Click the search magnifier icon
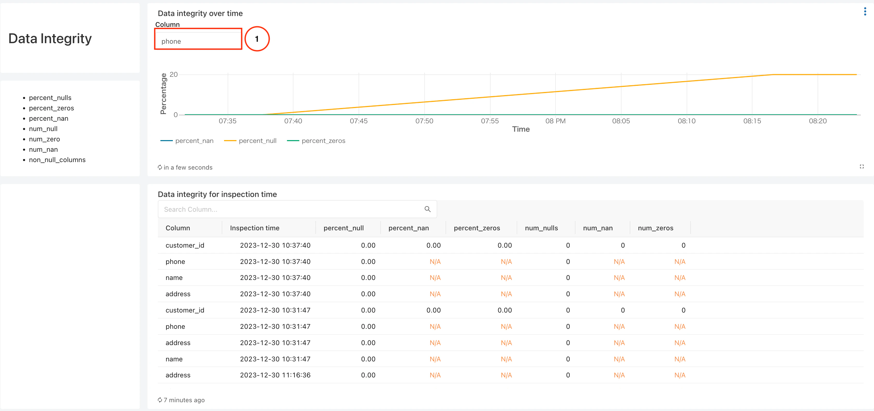Image resolution: width=874 pixels, height=411 pixels. (x=427, y=209)
